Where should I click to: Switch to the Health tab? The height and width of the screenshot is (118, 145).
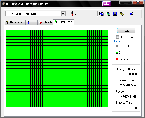[x=45, y=22]
